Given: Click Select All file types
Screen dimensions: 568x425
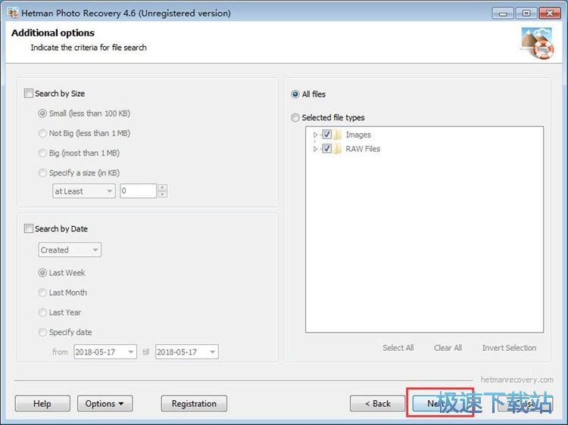Looking at the screenshot, I should click(x=398, y=348).
